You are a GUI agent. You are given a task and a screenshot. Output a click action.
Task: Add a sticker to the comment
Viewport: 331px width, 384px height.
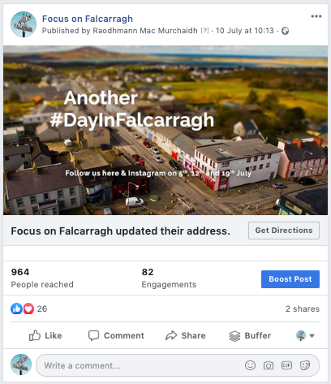pyautogui.click(x=305, y=365)
